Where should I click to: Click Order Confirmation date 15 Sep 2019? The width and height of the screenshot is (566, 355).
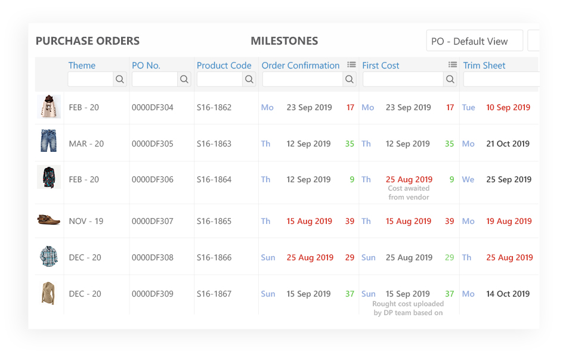click(x=308, y=294)
